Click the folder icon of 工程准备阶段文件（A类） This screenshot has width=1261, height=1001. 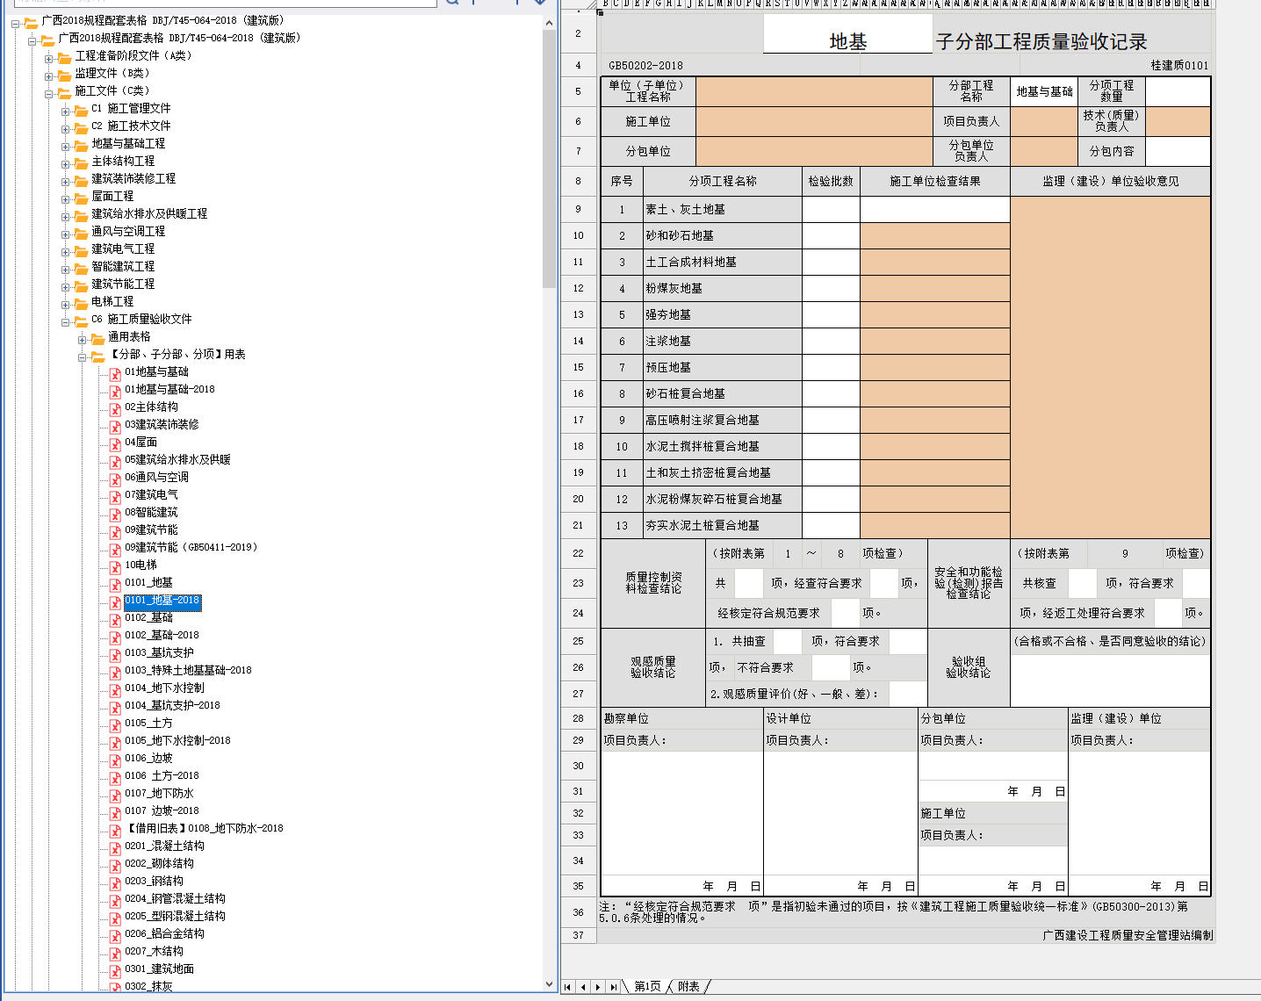(x=64, y=57)
